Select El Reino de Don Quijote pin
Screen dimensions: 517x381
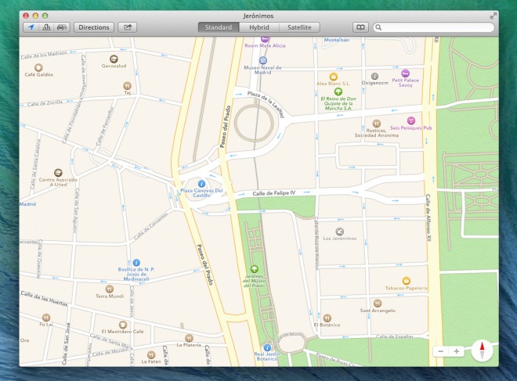pos(338,92)
